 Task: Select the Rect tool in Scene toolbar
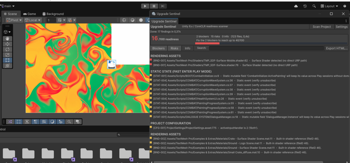(7, 60)
